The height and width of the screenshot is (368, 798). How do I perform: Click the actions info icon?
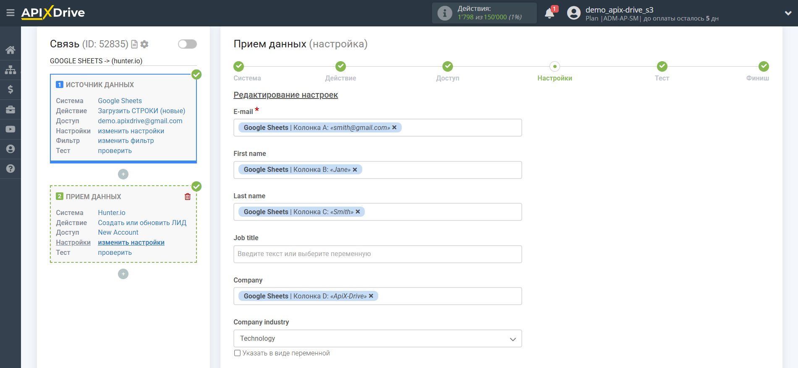click(445, 13)
